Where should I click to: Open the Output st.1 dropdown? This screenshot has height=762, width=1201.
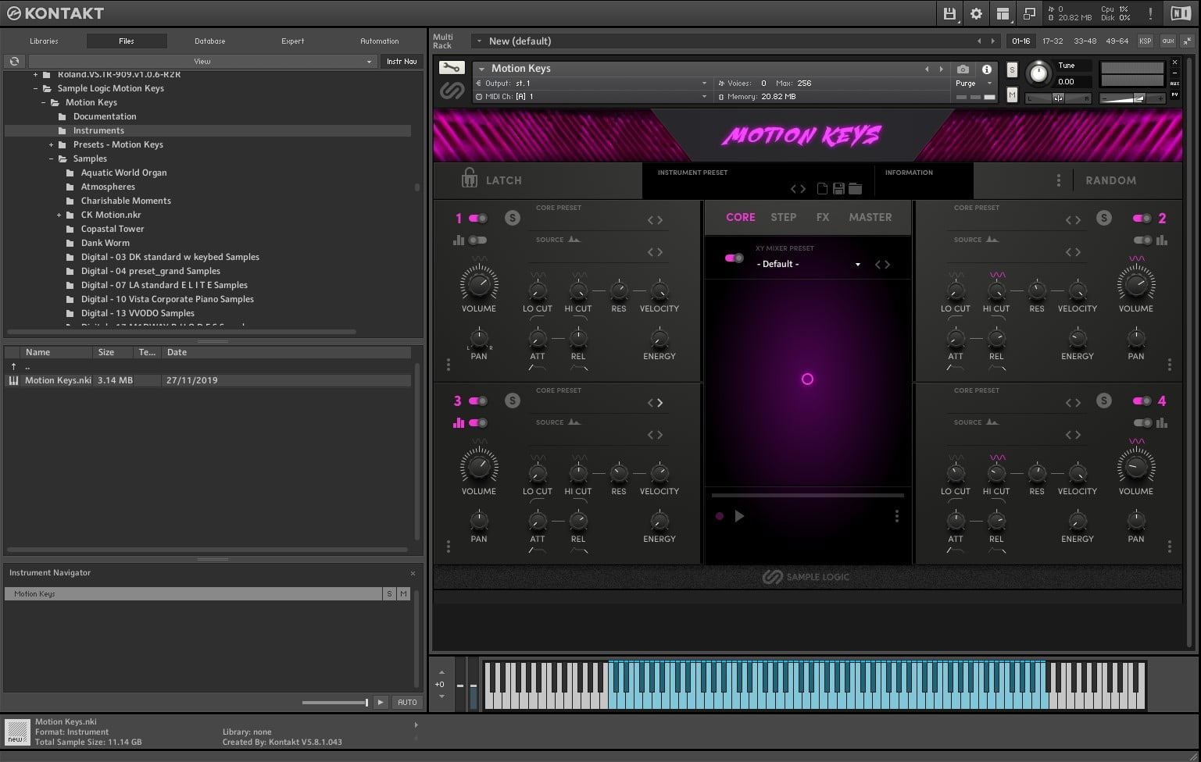(x=592, y=83)
